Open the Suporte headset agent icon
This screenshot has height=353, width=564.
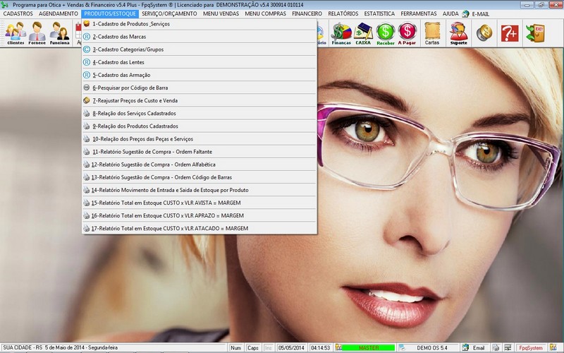[x=459, y=33]
